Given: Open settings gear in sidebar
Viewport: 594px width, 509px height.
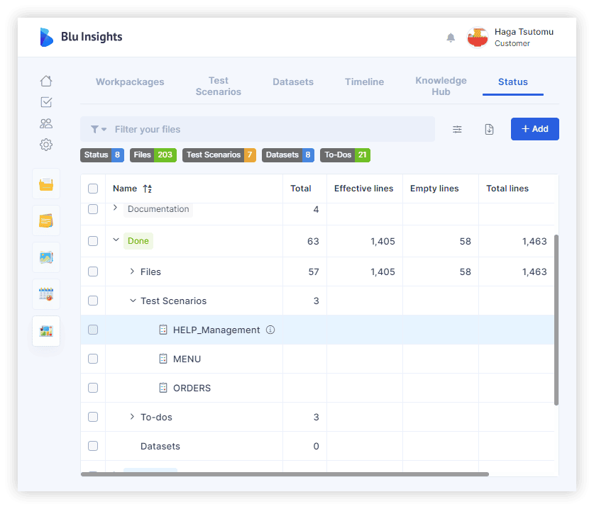Looking at the screenshot, I should 46,145.
